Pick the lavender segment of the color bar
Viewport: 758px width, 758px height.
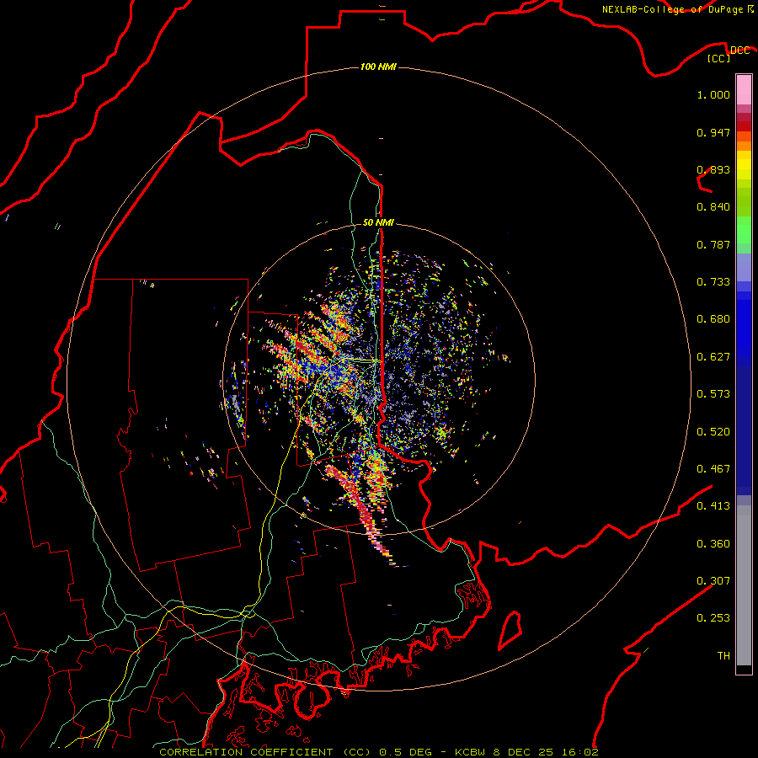pyautogui.click(x=744, y=267)
